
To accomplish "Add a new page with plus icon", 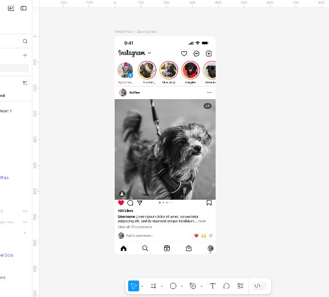I will tap(25, 55).
